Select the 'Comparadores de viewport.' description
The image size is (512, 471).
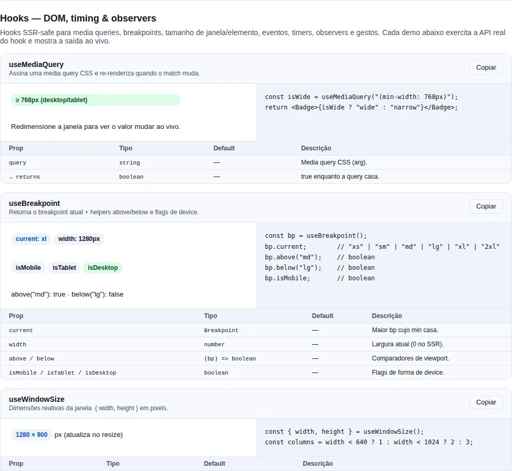point(410,358)
